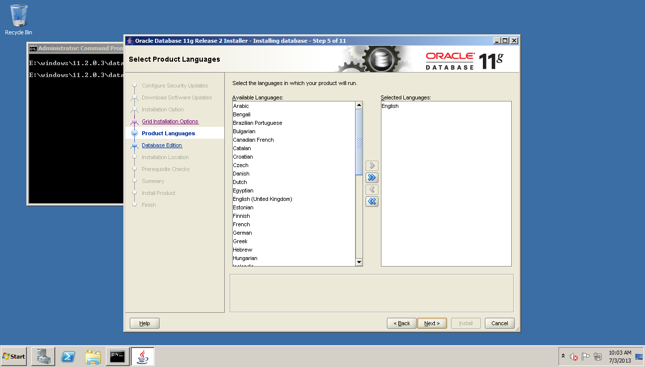Image resolution: width=645 pixels, height=367 pixels.
Task: Click the move-all-right double arrow button
Action: pyautogui.click(x=371, y=178)
